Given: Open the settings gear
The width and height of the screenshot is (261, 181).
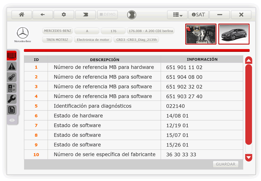Looking at the screenshot, I should tap(64, 15).
